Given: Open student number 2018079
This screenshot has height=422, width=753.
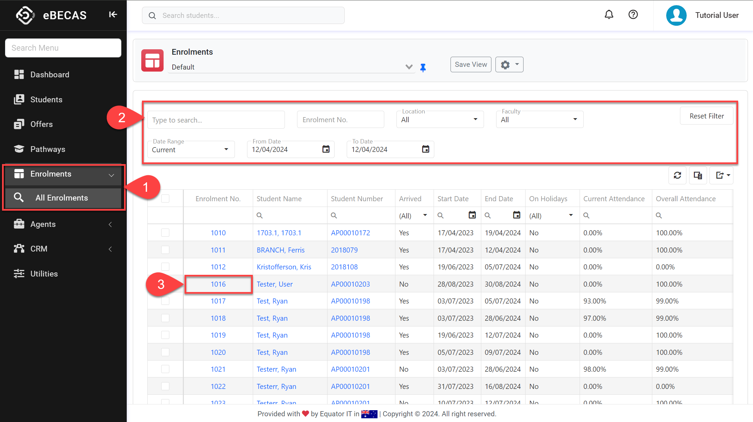Looking at the screenshot, I should tap(344, 250).
